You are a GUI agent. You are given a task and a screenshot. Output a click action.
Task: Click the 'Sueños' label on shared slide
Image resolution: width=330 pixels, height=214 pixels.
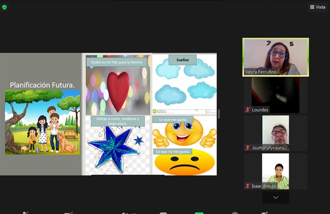click(183, 60)
